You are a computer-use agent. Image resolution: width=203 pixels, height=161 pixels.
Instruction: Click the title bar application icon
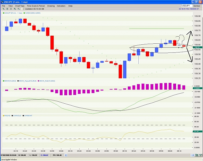point(2,2)
